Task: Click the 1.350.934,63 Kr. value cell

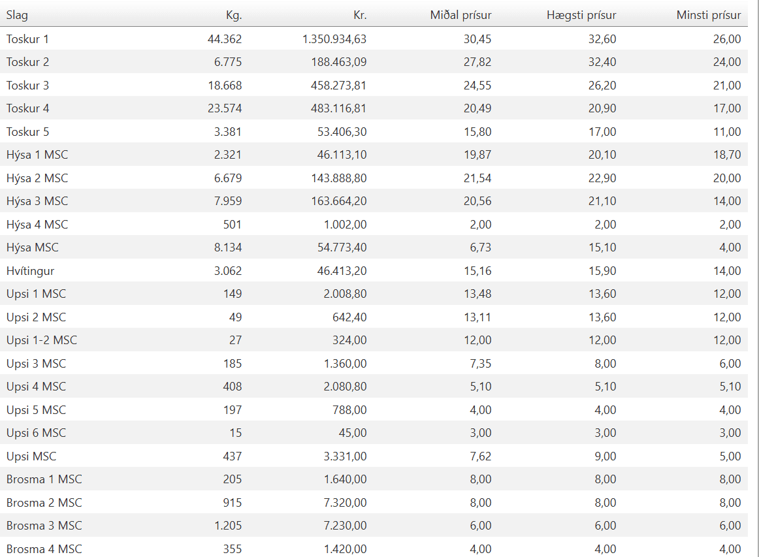Action: (x=334, y=39)
